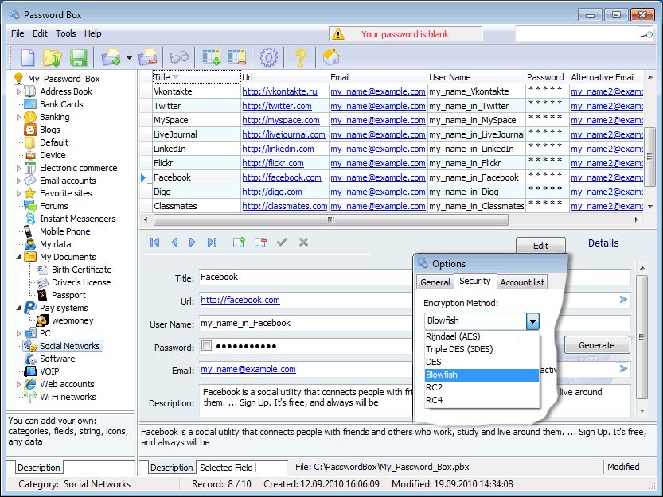663x497 pixels.
Task: Expand the Web accounts node
Action: [18, 384]
